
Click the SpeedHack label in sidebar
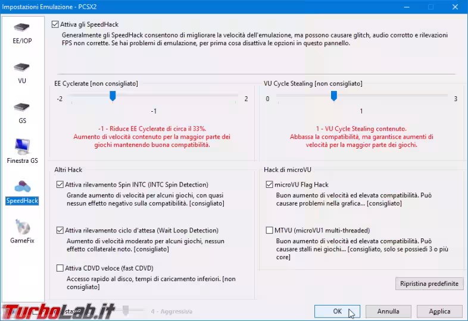pyautogui.click(x=23, y=200)
